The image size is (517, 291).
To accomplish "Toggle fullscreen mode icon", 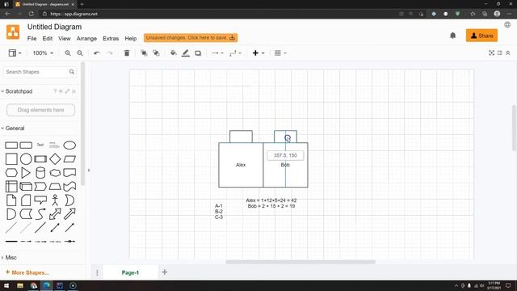I will (x=492, y=53).
